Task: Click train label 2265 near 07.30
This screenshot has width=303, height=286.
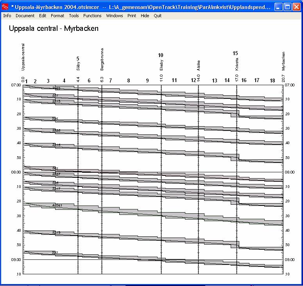Action: tap(56, 130)
